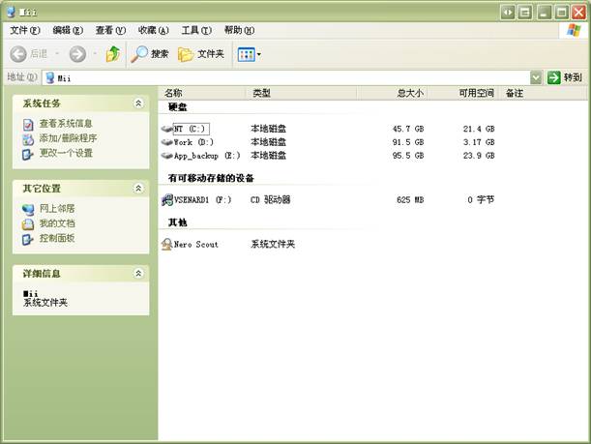Screen dimensions: 591x444
Task: Select the App_backup (E:) drive icon
Action: coord(167,155)
